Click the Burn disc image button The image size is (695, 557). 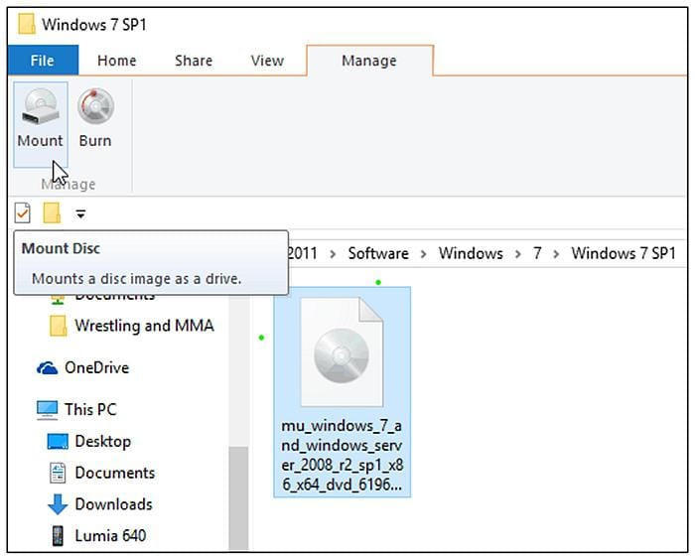tap(95, 118)
